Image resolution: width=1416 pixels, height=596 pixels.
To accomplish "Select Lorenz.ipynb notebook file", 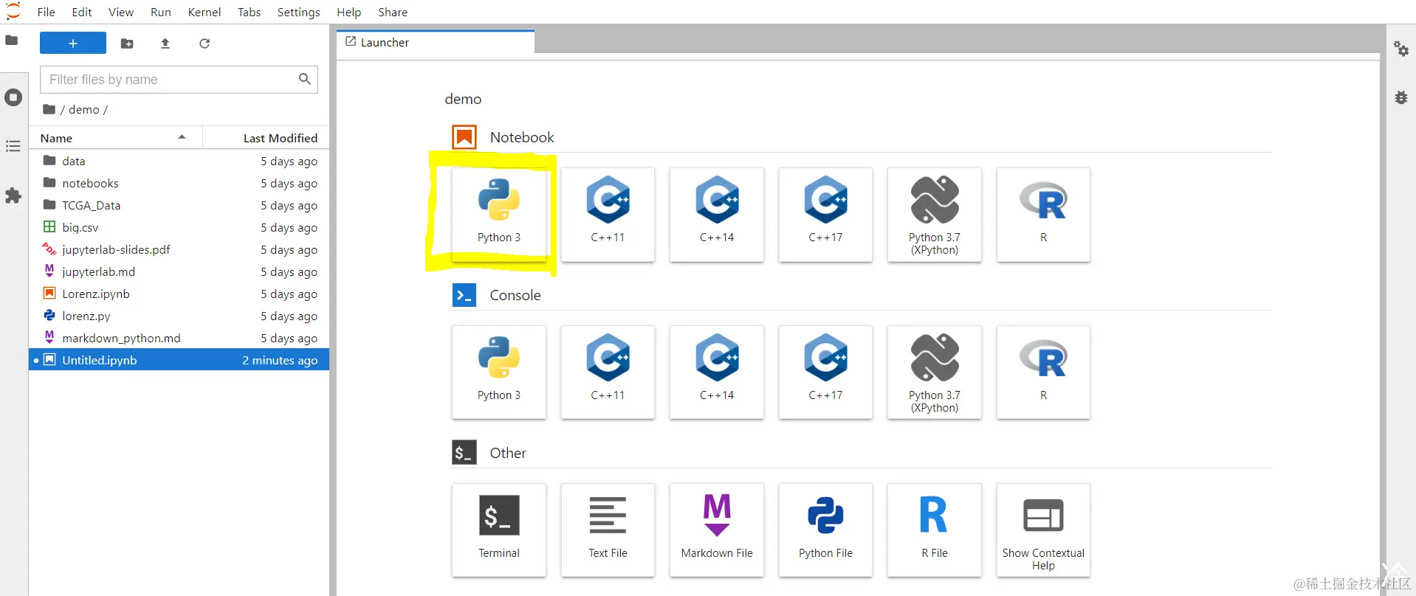I will pos(179,294).
